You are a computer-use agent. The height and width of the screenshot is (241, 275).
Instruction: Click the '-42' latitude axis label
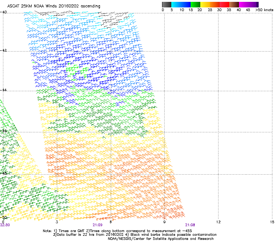click(3, 50)
